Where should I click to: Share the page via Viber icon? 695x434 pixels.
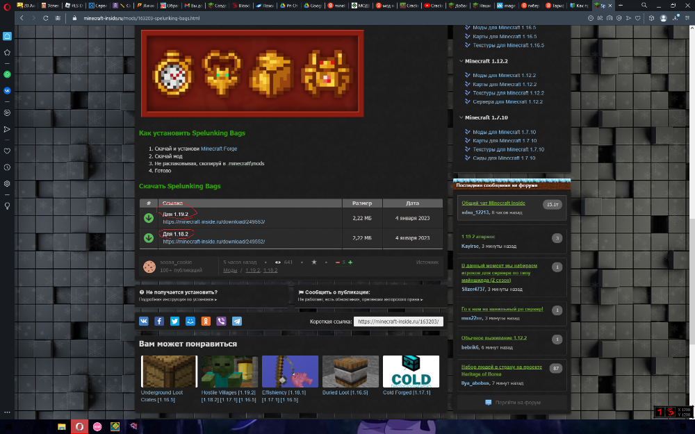[x=221, y=321]
